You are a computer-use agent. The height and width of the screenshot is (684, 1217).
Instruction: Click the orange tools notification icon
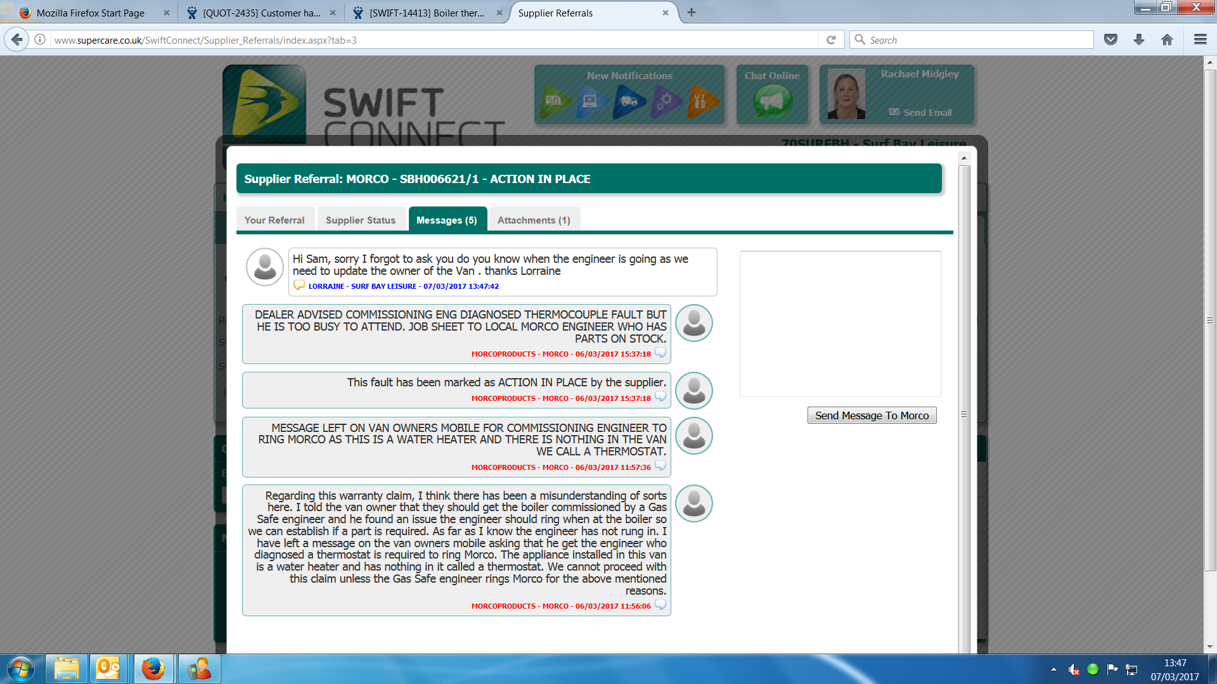(702, 101)
